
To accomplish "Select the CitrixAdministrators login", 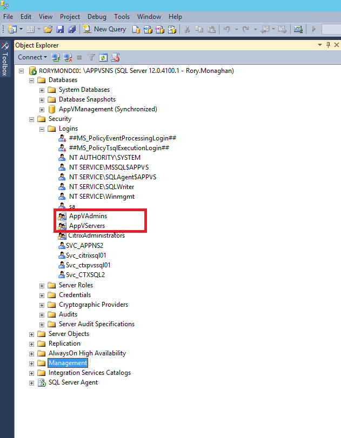I will pyautogui.click(x=96, y=235).
